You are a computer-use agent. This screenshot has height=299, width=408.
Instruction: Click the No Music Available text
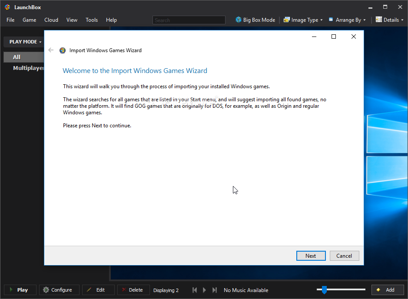[x=246, y=290]
